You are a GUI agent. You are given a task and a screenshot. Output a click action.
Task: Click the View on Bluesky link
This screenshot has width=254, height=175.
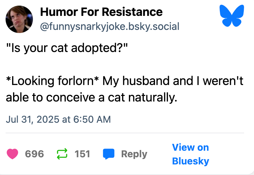tap(190, 154)
